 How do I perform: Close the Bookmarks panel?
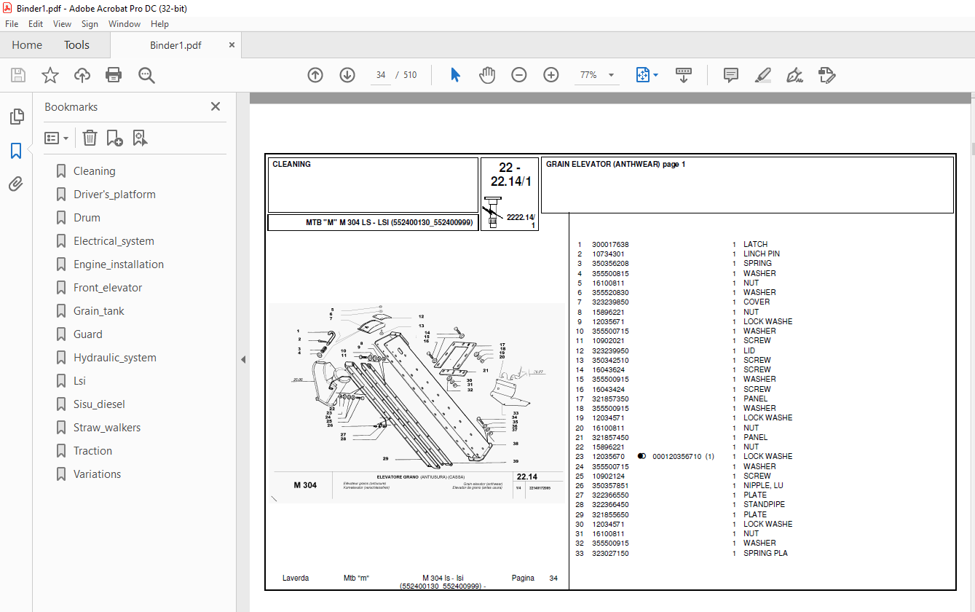click(x=216, y=106)
